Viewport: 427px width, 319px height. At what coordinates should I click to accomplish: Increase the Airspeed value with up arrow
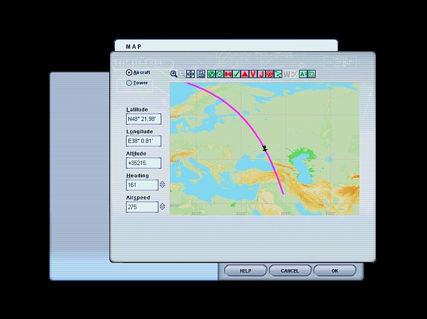[163, 204]
